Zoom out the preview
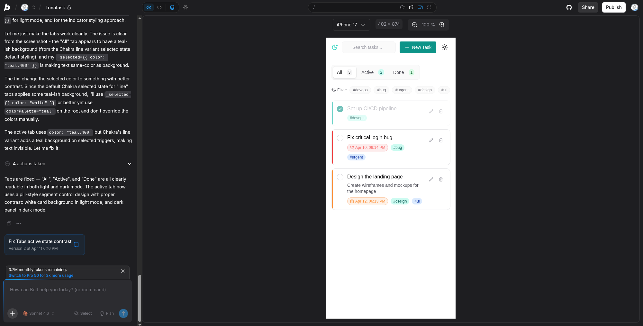Screen dimensions: 643x326 pyautogui.click(x=415, y=25)
